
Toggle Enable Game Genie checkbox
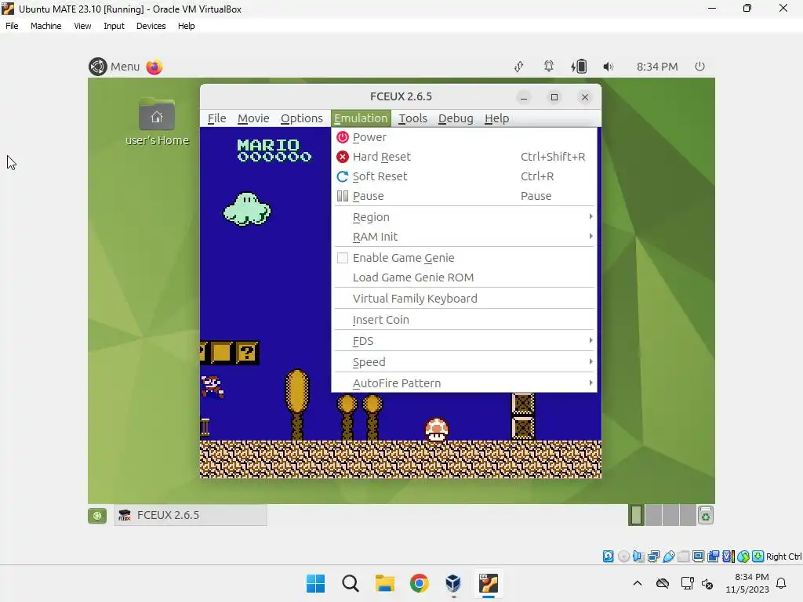coord(343,258)
